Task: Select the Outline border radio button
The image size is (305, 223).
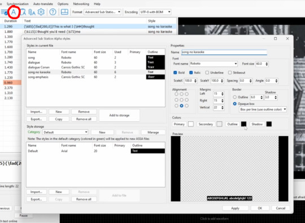Action: click(235, 97)
